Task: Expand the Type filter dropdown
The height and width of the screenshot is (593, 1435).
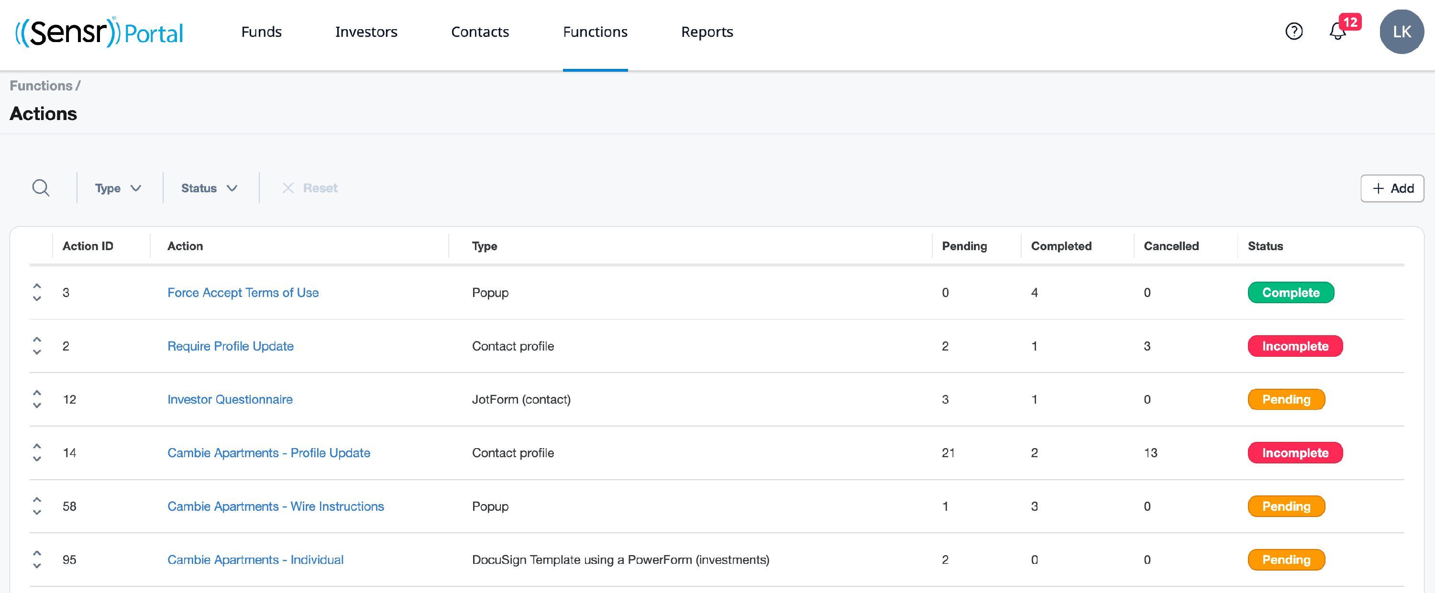Action: coord(118,188)
